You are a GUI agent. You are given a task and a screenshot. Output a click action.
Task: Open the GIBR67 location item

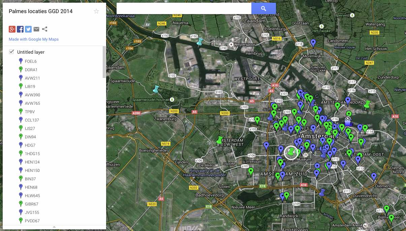[31, 204]
